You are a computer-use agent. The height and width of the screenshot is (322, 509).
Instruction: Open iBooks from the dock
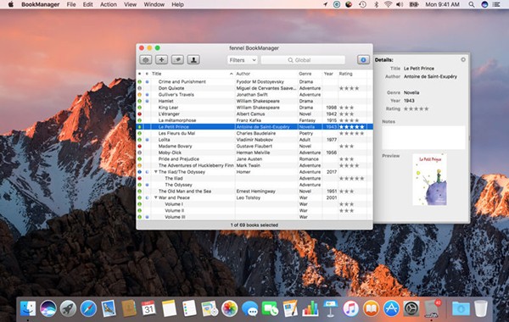[x=371, y=308]
